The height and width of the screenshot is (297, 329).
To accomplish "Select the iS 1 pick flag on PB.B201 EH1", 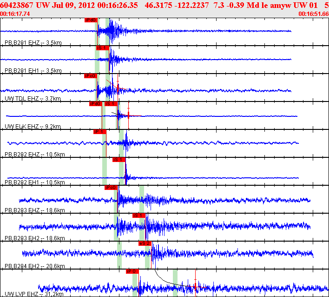I will point(103,48).
